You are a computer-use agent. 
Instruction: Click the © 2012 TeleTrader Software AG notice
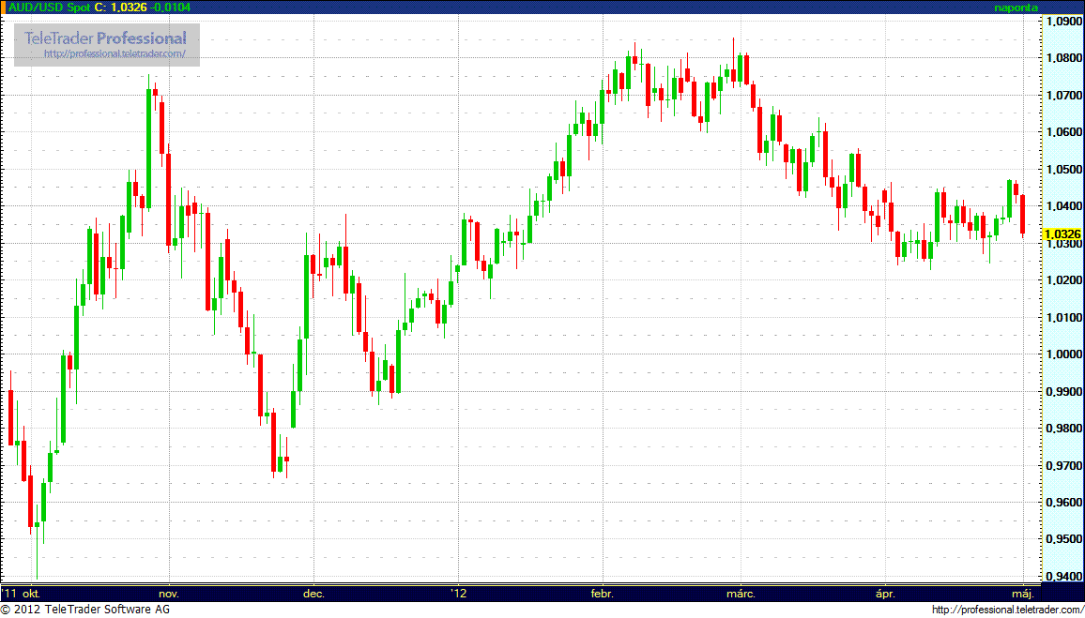pos(85,610)
